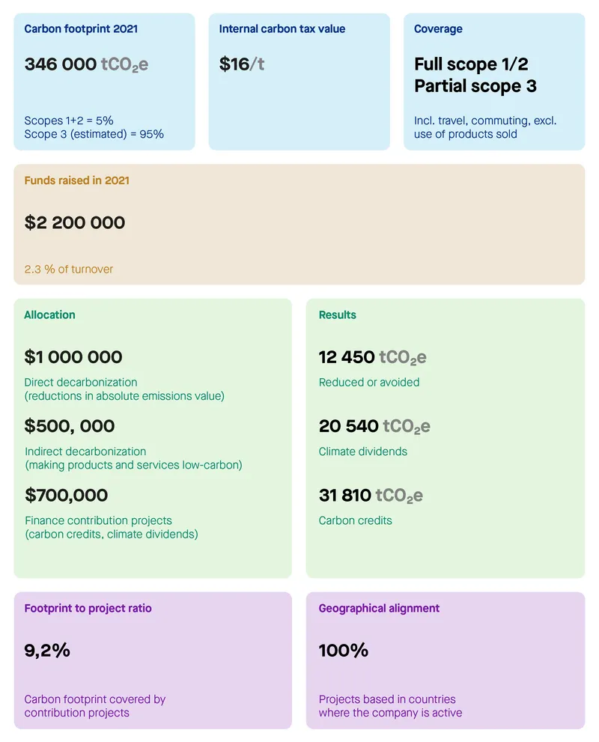Click the $700,000 finance contribution amount
Viewport: 599px width, 742px height.
[x=66, y=495]
